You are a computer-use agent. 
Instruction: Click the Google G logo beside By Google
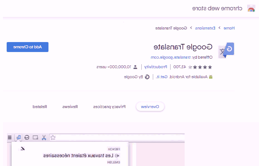(147, 77)
